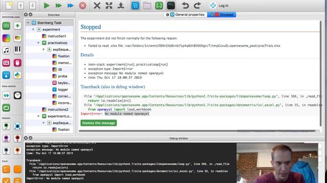Collapse the experimentLoop node
This screenshot has height=183, width=327.
coord(38,116)
